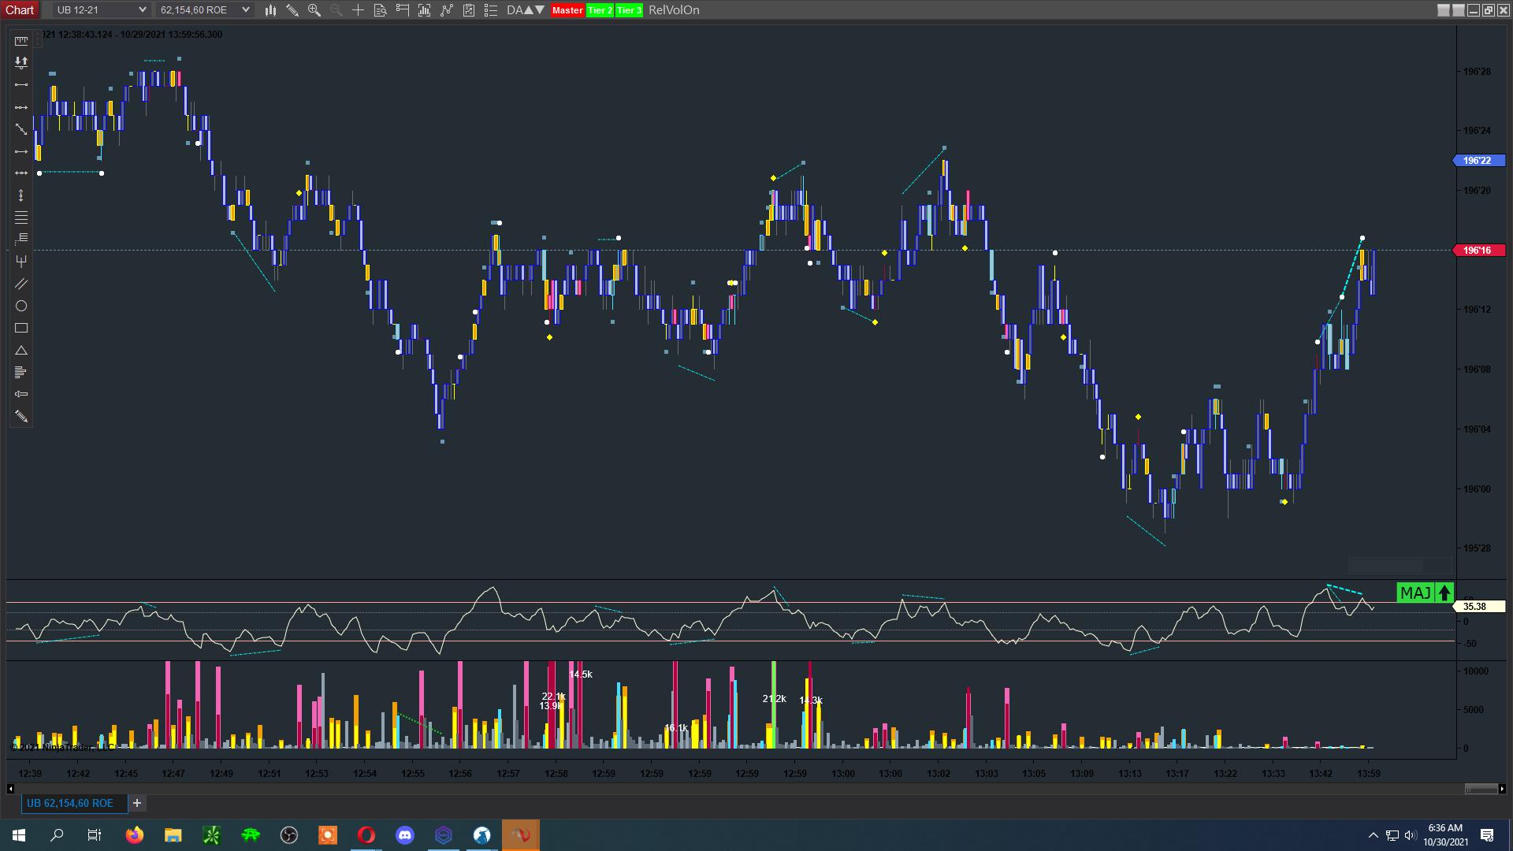The width and height of the screenshot is (1513, 851).
Task: Select the Trend Channel tool
Action: (x=21, y=283)
